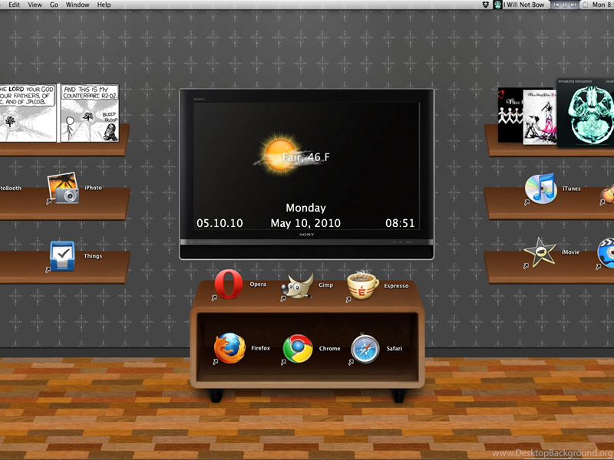Click the sun weather widget on the TV
The image size is (614, 460).
pos(276,156)
